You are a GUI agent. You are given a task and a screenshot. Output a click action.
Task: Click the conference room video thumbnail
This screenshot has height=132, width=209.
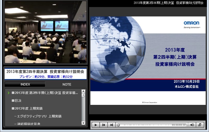(45, 32)
